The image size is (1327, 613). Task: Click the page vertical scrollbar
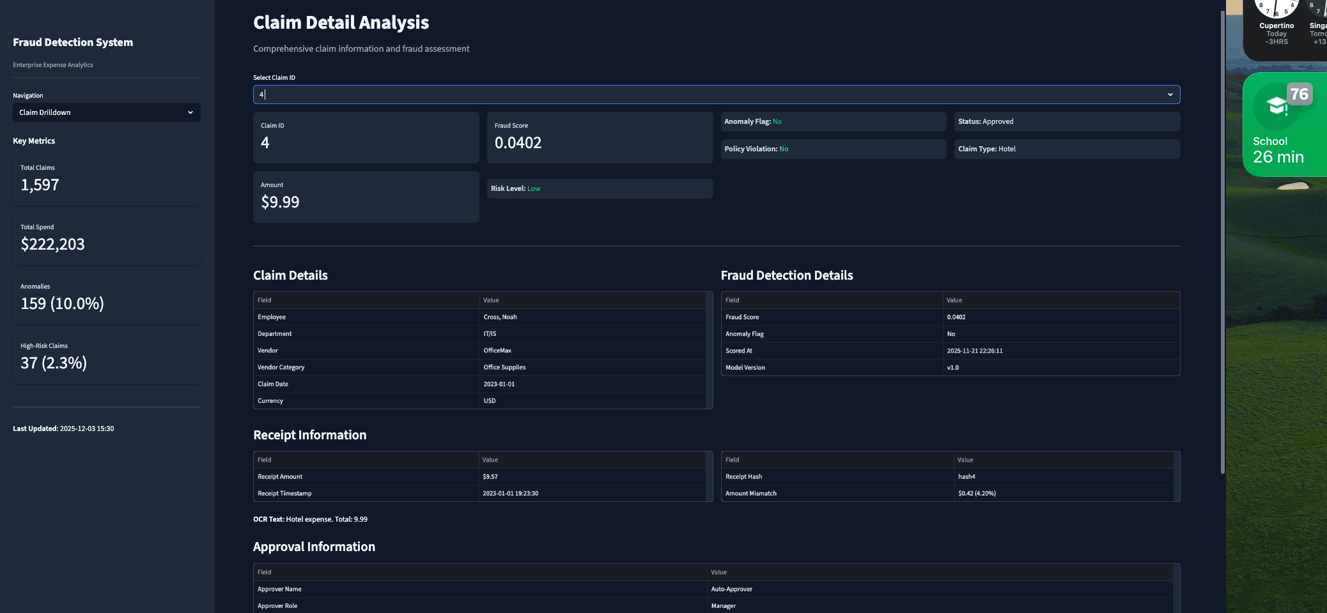1222,243
